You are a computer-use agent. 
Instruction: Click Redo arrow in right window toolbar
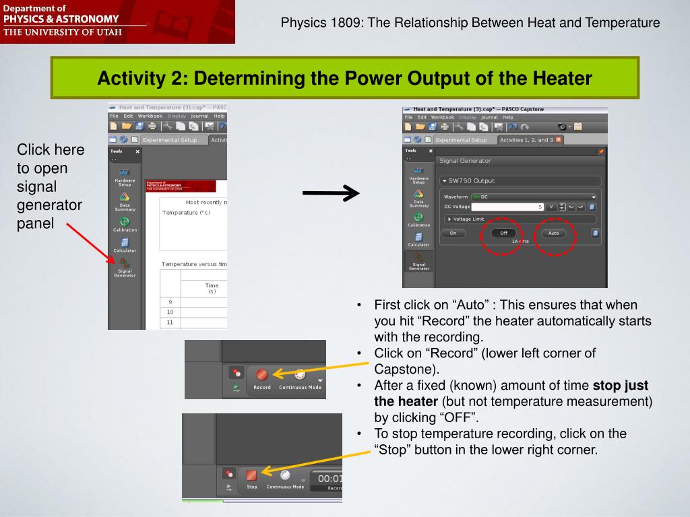pyautogui.click(x=524, y=127)
